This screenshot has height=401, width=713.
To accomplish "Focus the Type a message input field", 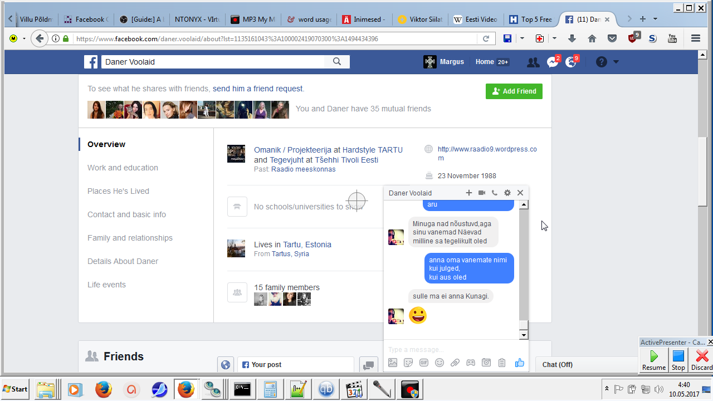I will (x=456, y=349).
